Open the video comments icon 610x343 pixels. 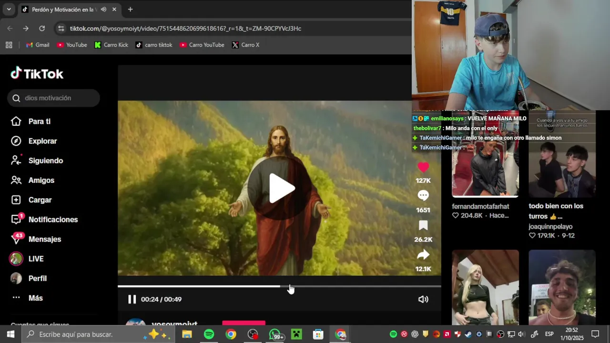pos(423,196)
